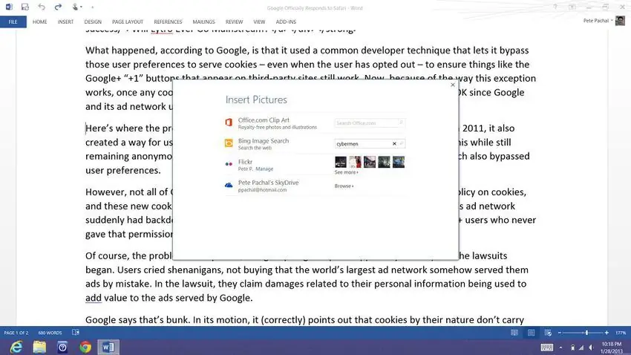Open the PAGE LAYOUT tab
Viewport: 631px width, 355px height.
(x=128, y=22)
